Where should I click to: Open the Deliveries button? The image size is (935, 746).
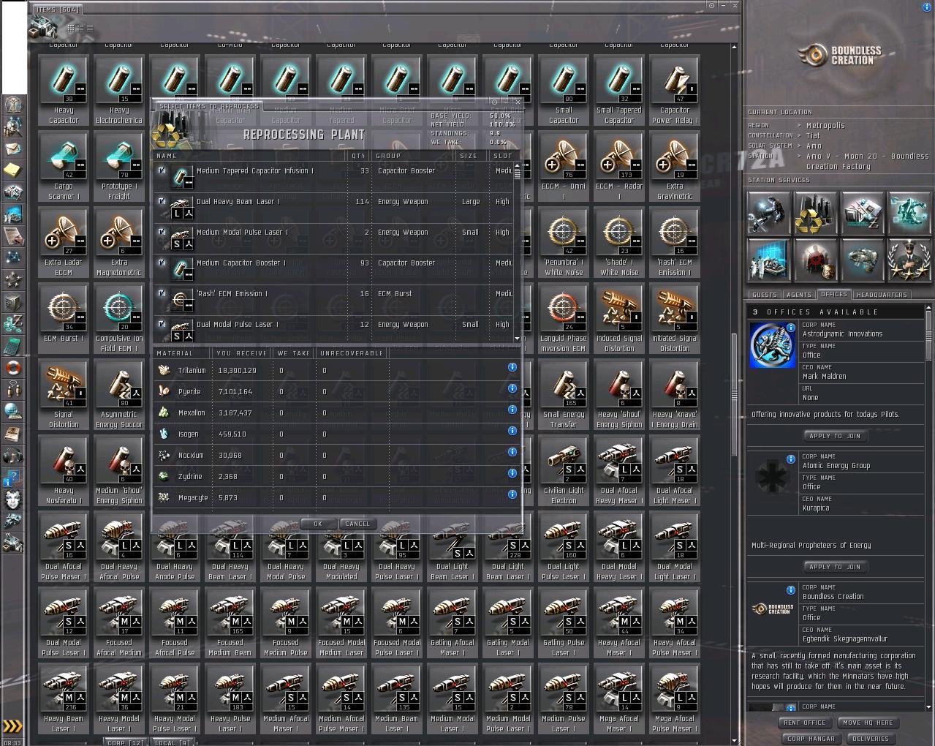click(x=871, y=739)
